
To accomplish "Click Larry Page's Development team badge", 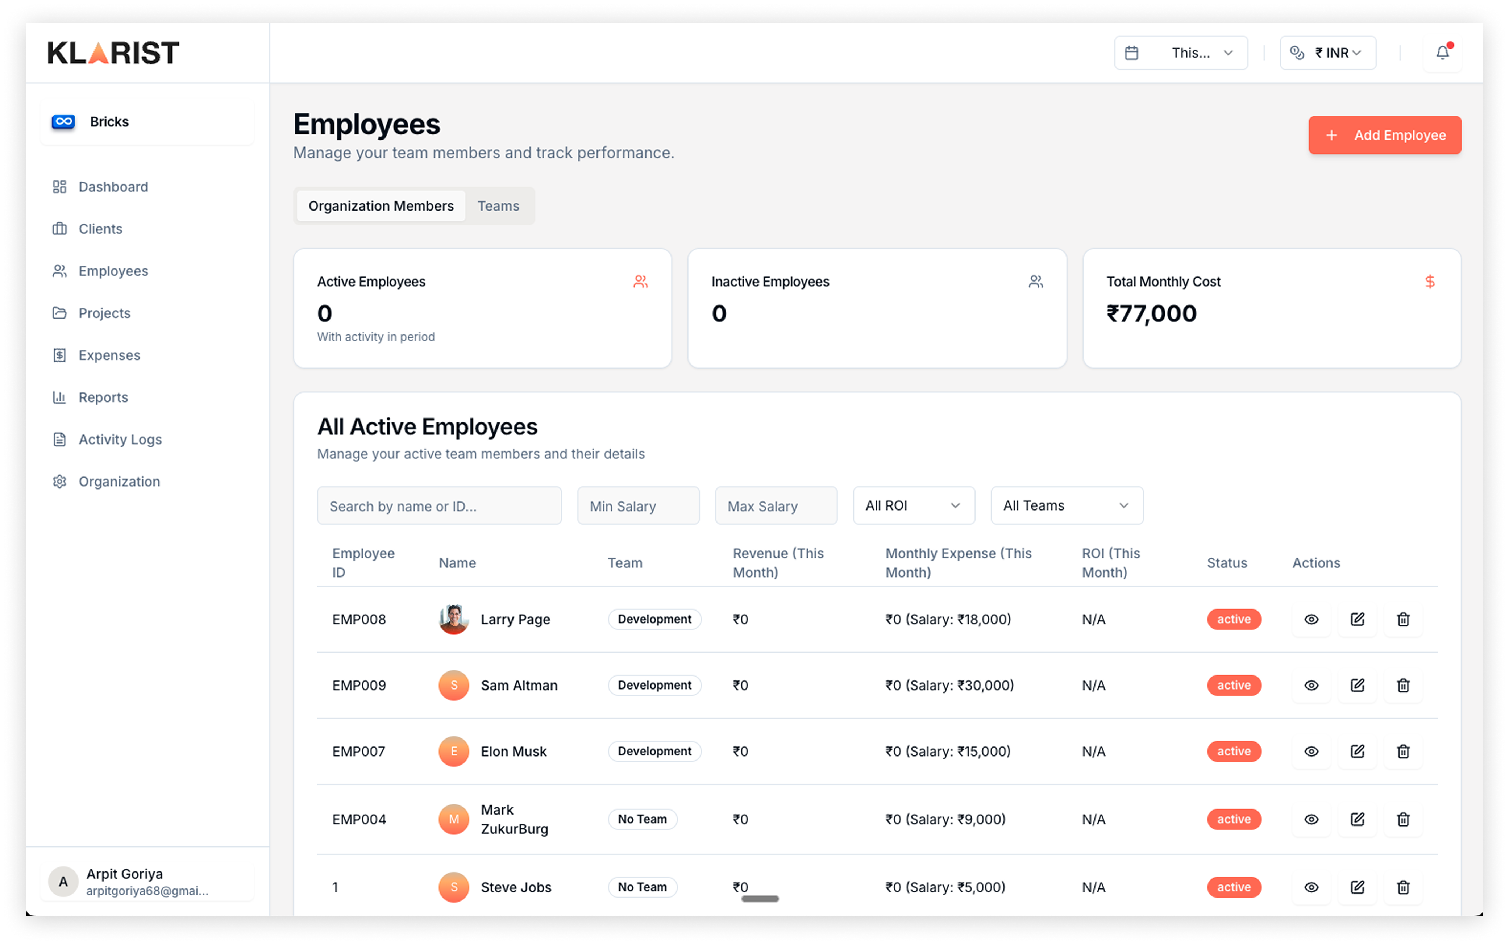I will (654, 619).
